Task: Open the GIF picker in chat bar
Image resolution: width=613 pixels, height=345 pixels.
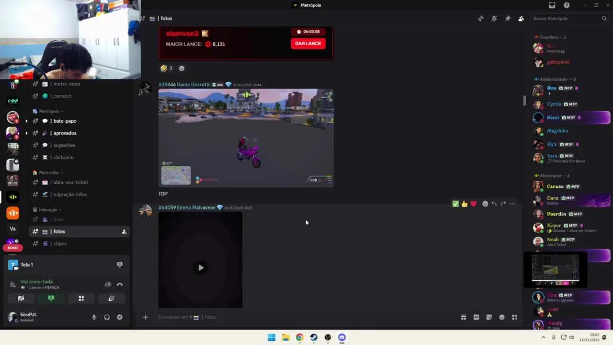Action: [x=477, y=317]
